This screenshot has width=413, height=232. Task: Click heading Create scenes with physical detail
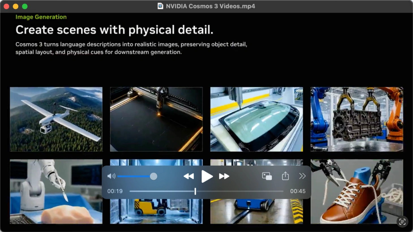[114, 30]
